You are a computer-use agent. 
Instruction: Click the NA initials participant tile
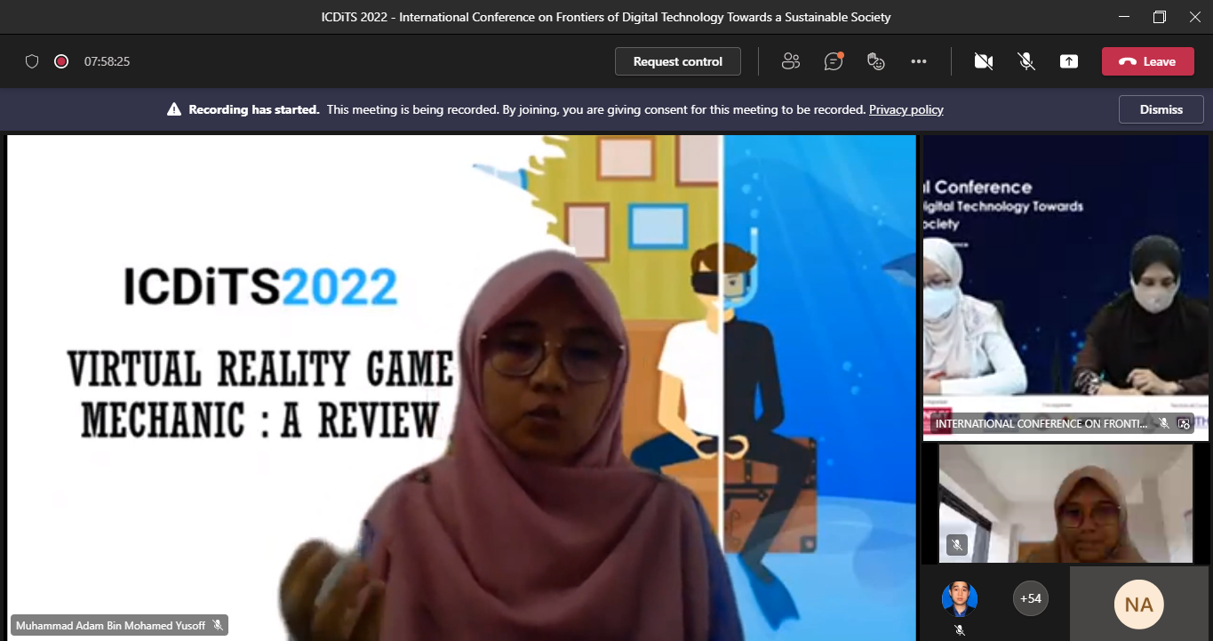tap(1138, 605)
